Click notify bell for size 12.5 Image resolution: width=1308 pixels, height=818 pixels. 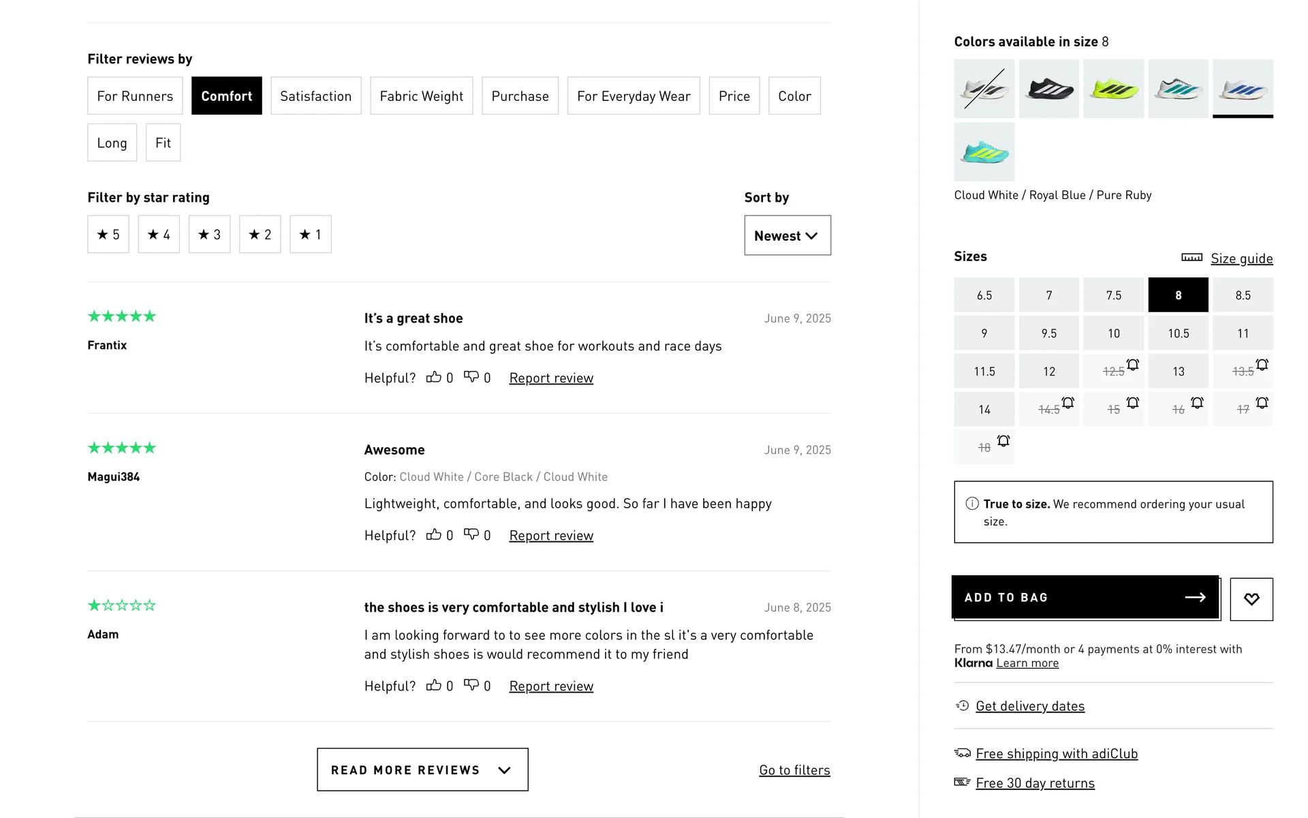click(1132, 365)
